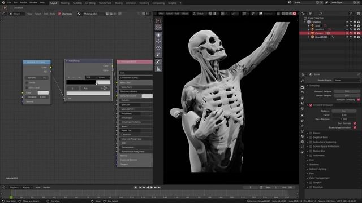
Task: Enable Screen Space Reflections checkbox
Action: [x=311, y=147]
